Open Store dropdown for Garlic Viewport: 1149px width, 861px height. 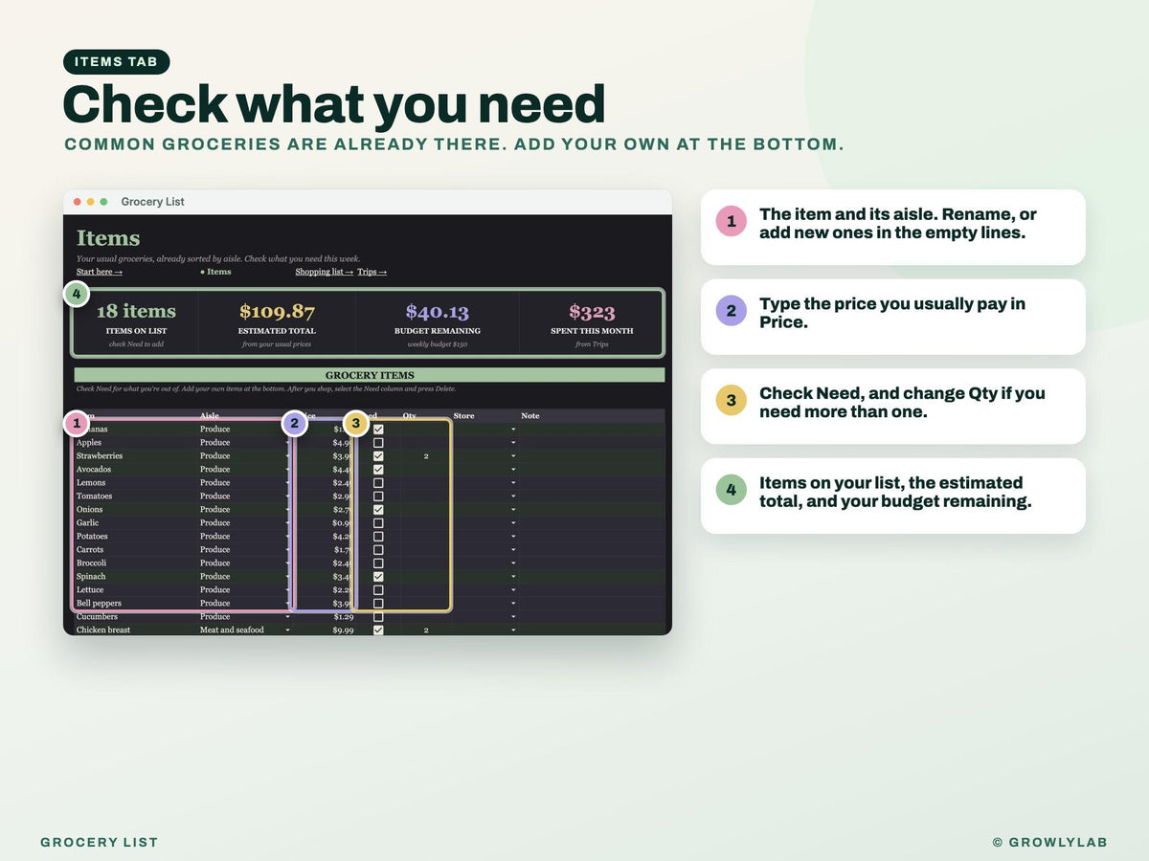[513, 523]
